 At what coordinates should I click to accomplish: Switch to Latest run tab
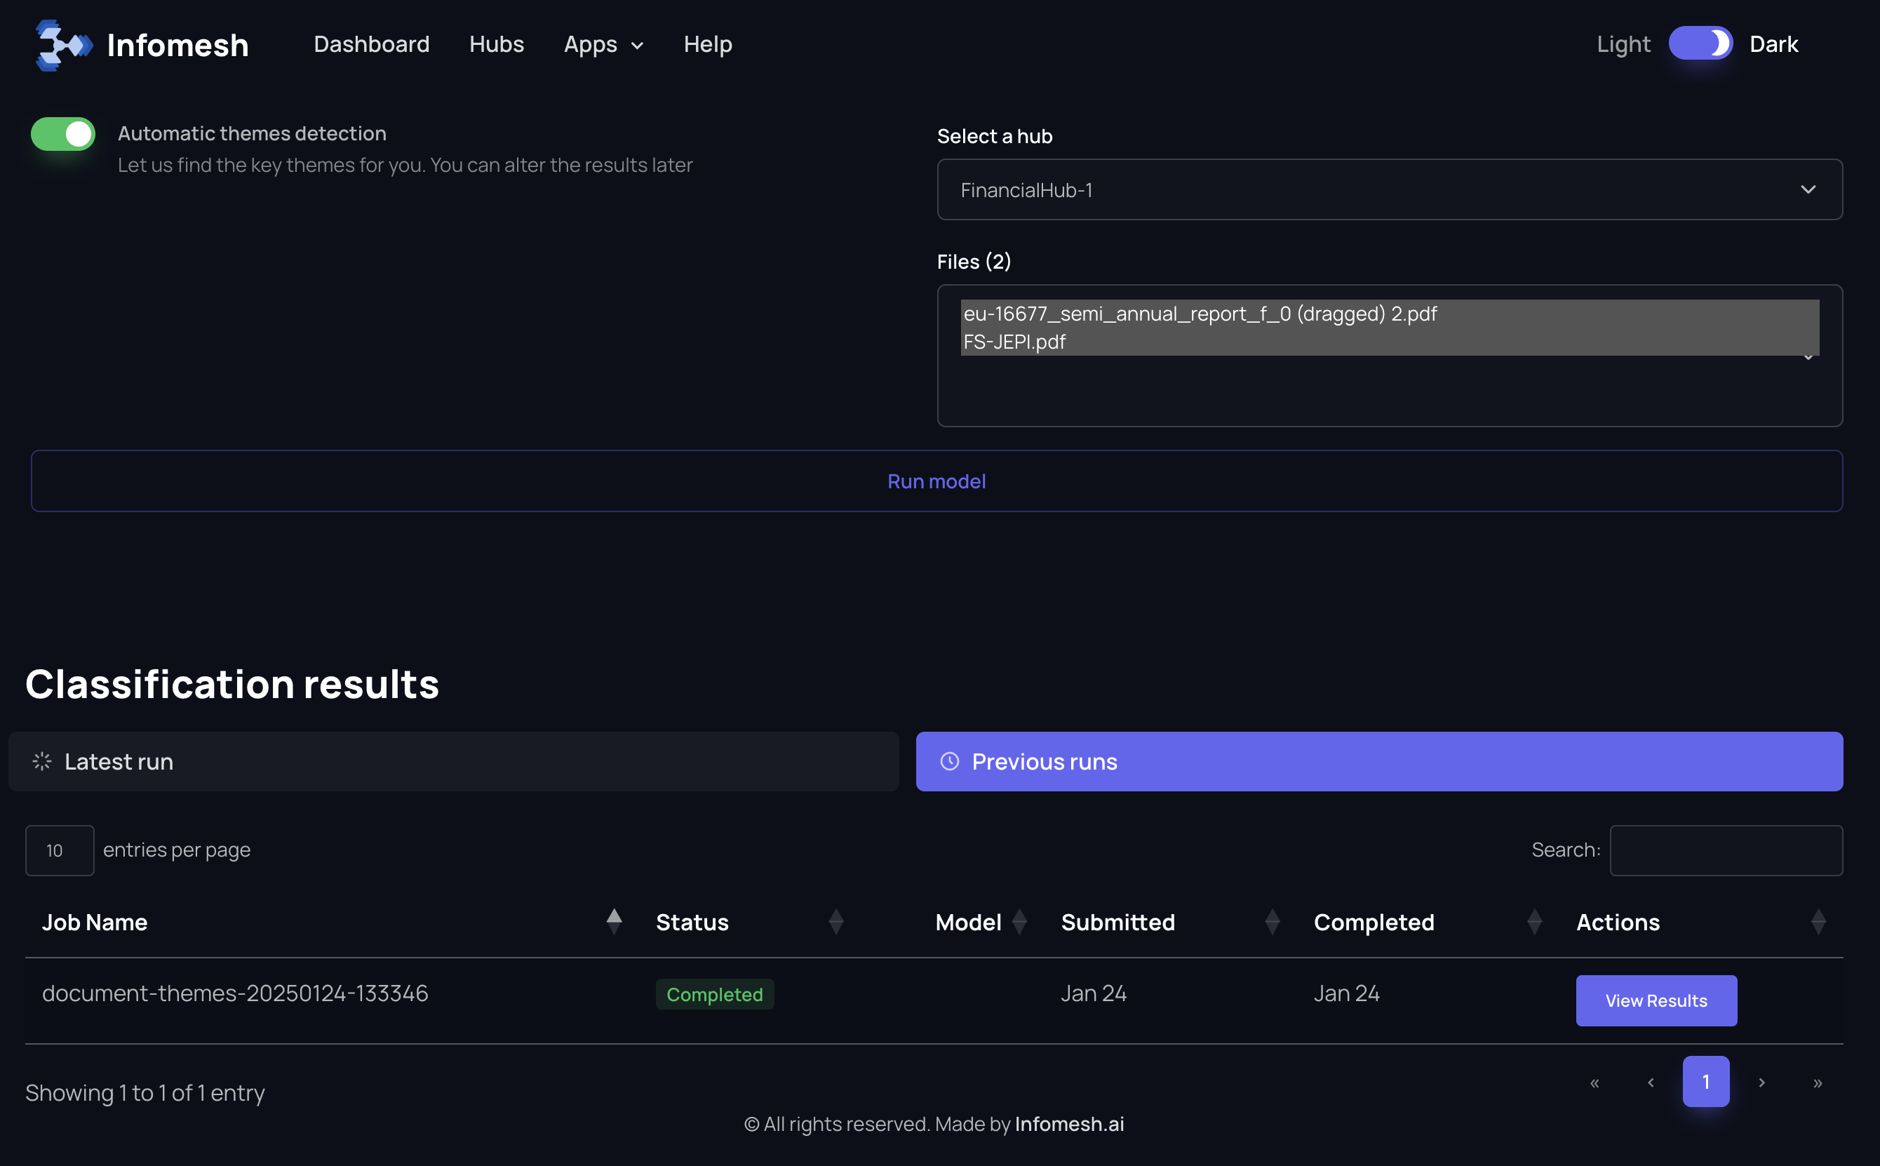pos(453,761)
